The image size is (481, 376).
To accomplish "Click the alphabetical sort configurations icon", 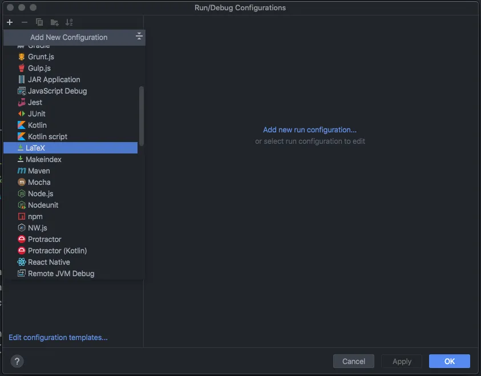I will [69, 22].
